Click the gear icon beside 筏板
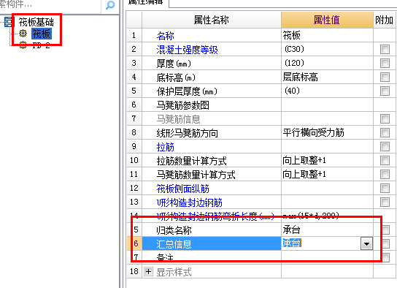This screenshot has height=288, width=397. [23, 34]
